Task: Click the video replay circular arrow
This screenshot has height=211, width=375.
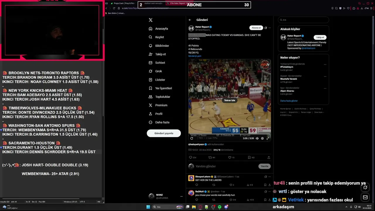Action: [x=192, y=138]
